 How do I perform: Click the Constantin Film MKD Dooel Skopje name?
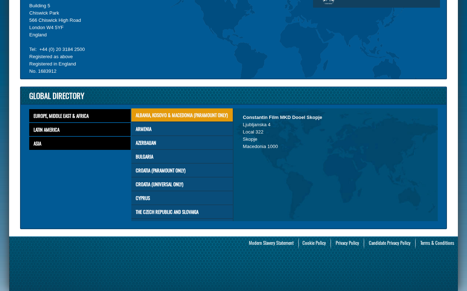(282, 117)
